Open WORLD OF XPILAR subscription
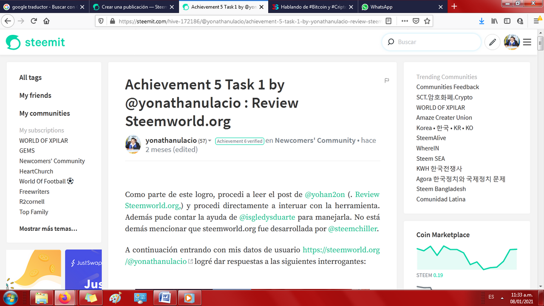The image size is (544, 306). tap(43, 140)
